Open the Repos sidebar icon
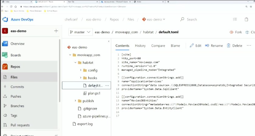Screen dimensions: 255x136 point(5,67)
